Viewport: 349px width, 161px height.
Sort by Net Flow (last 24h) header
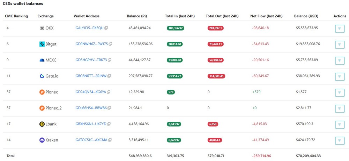pyautogui.click(x=266, y=16)
